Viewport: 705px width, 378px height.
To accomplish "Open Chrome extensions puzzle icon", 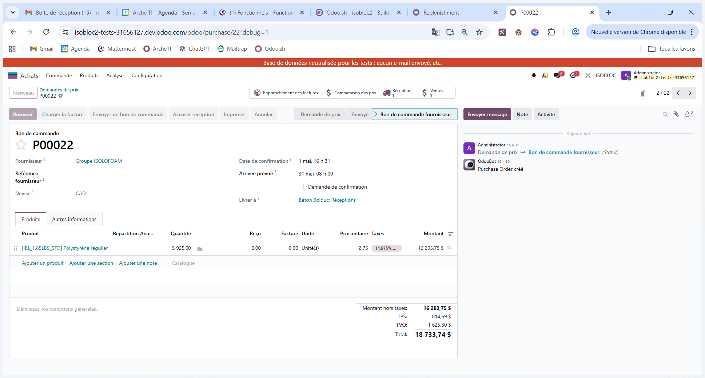I will coord(551,32).
